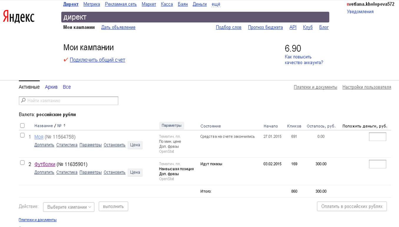Open Как повысить качество аккаунта link
Image resolution: width=399 pixels, height=227 pixels.
(x=304, y=60)
